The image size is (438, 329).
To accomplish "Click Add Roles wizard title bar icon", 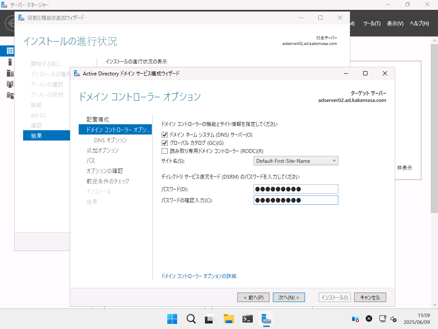I will coord(21,18).
